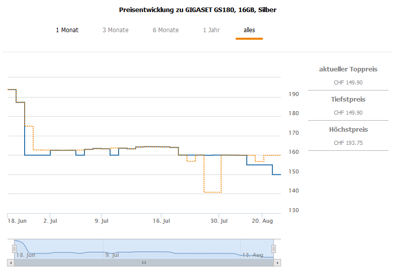Open the 1 Jahr tab
This screenshot has width=395, height=271.
click(212, 30)
